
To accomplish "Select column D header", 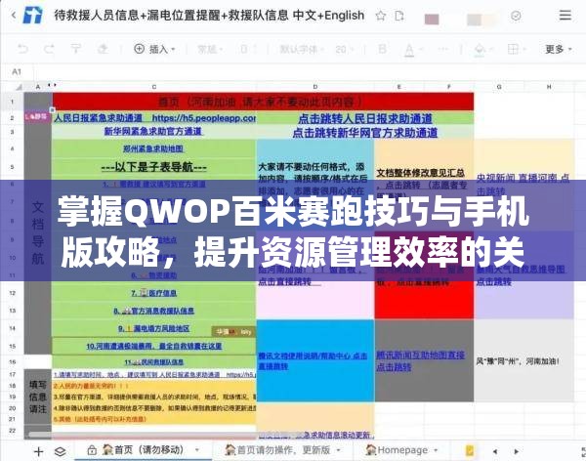I will coord(315,87).
